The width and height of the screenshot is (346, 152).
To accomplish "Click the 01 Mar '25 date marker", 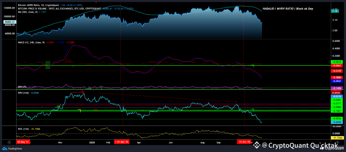I will point(122,142).
